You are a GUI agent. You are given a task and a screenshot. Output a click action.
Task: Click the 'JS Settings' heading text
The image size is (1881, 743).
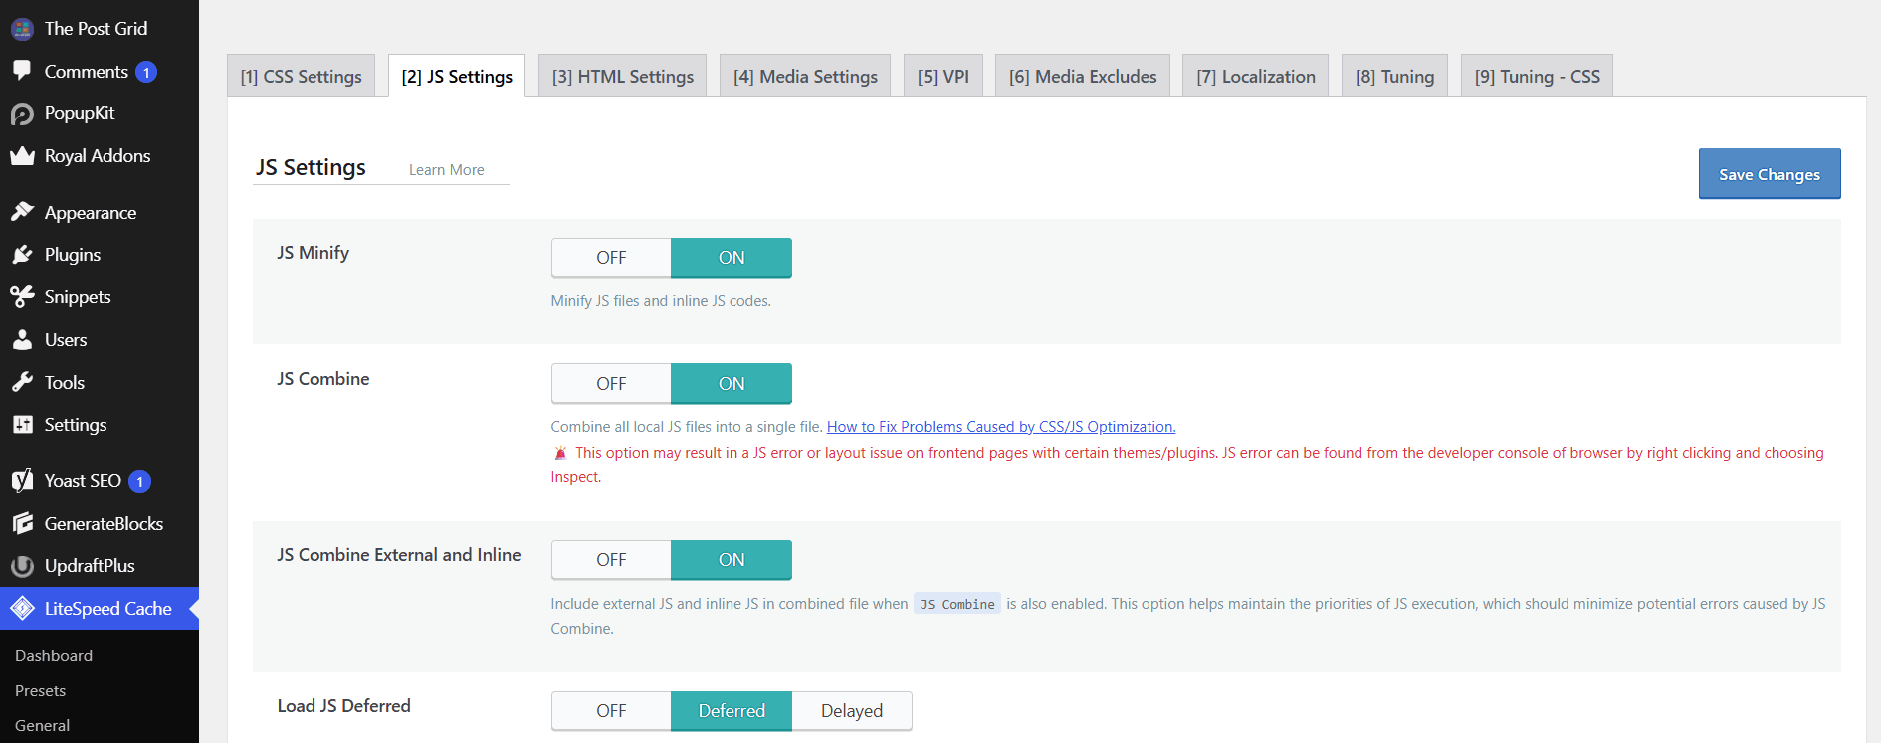click(x=311, y=168)
